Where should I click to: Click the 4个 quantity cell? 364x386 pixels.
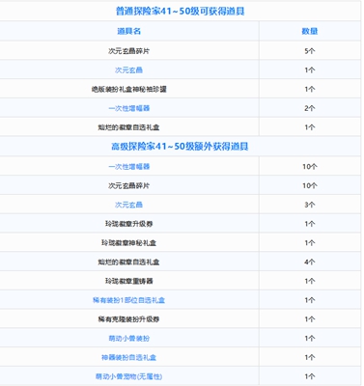[x=310, y=262]
